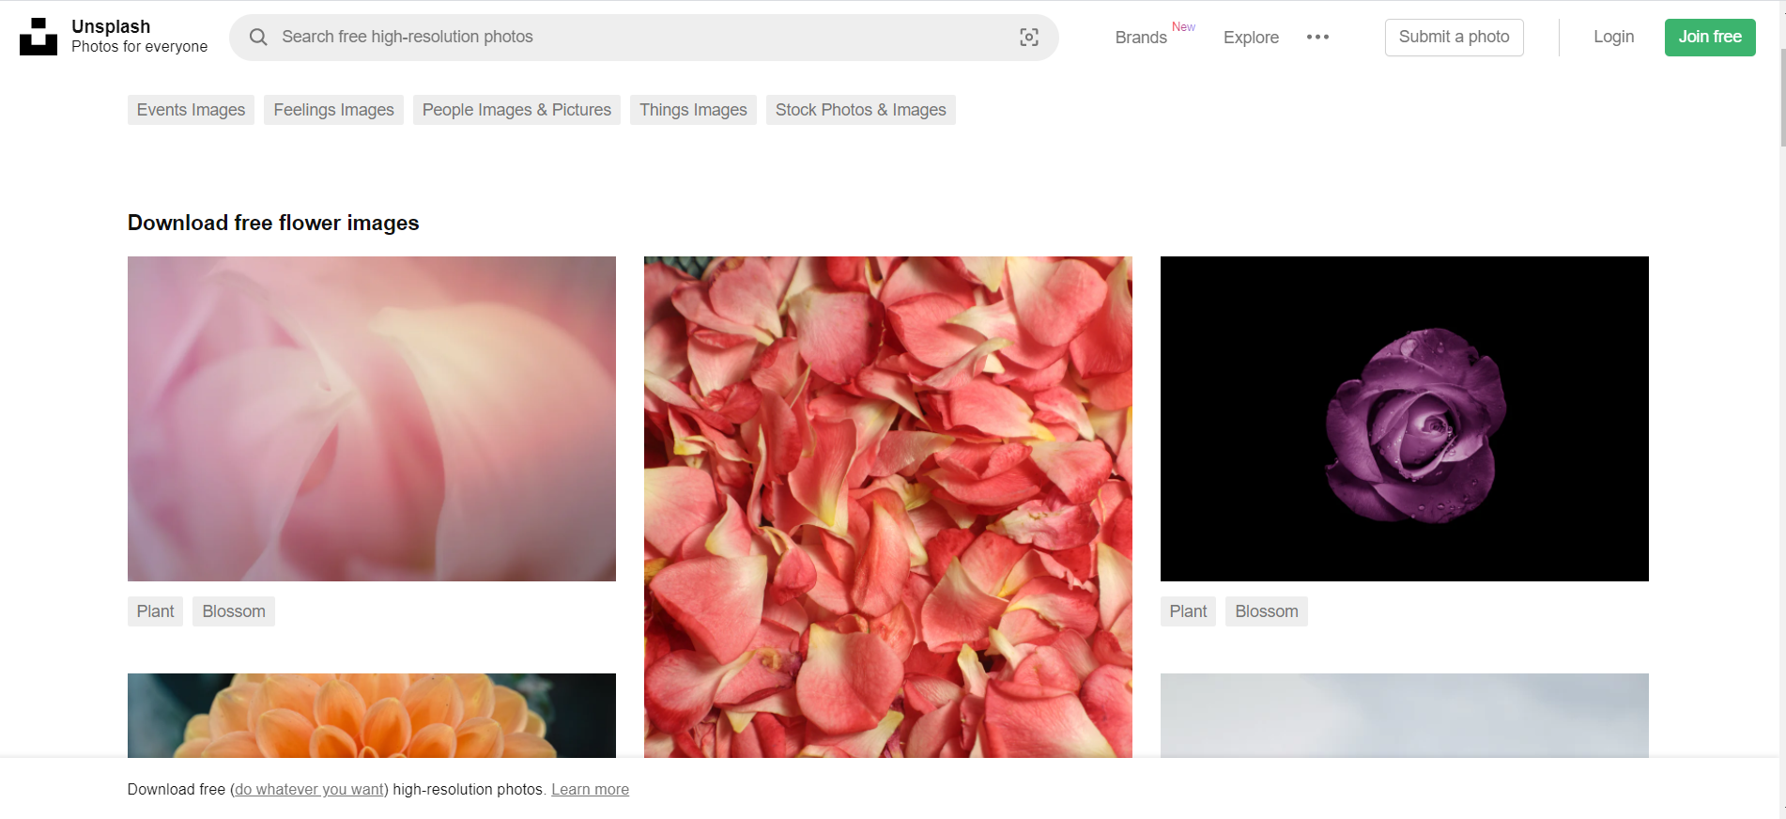Focus the search free high-resolution photos field
Viewport: 1786px width, 819px height.
643,37
